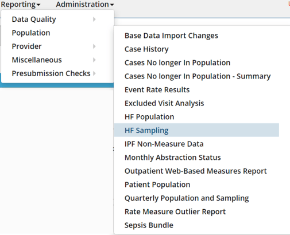This screenshot has height=235, width=290.
Task: Select Excluded Visit Analysis
Action: tap(196, 103)
